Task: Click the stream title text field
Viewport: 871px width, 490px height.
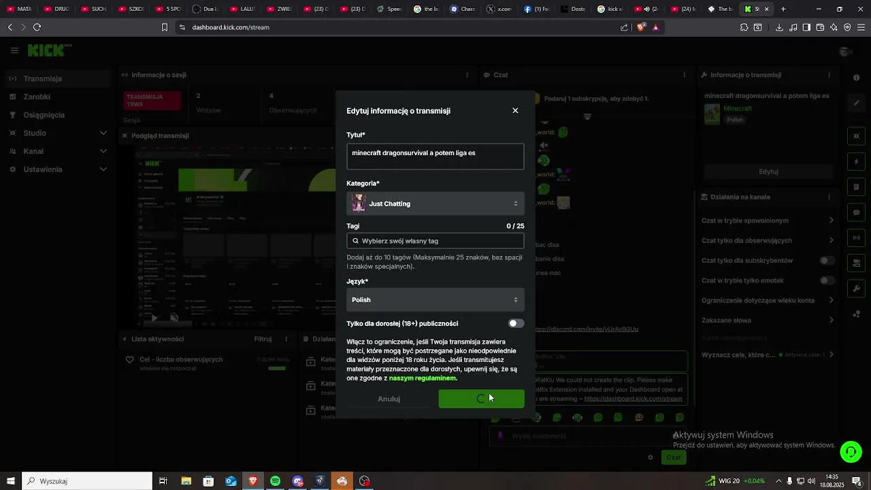Action: (x=435, y=156)
